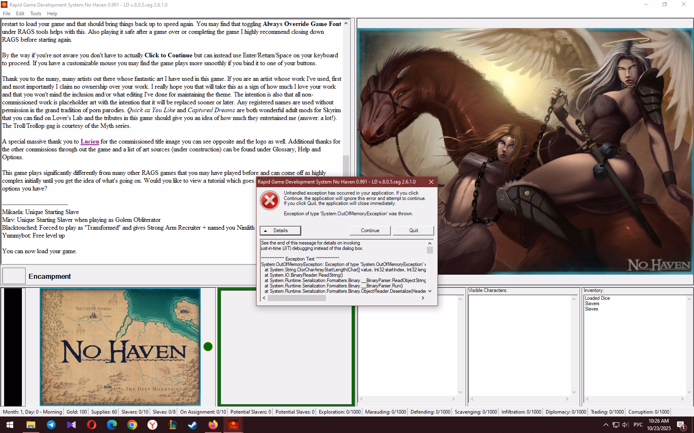
Task: Open Firefox from the taskbar
Action: [213, 425]
